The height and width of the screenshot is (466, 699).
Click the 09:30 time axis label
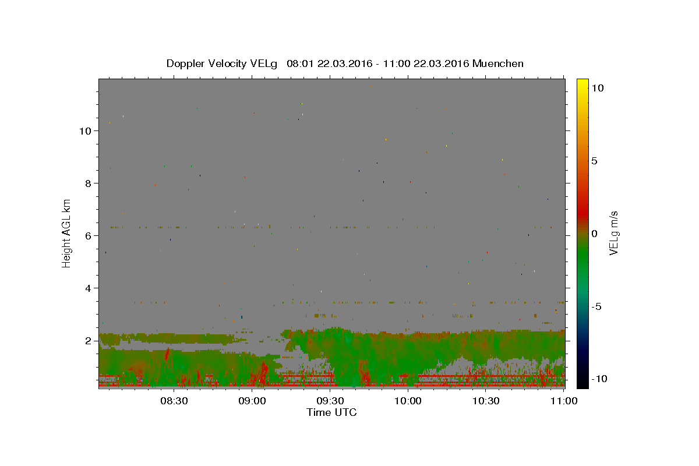(330, 401)
